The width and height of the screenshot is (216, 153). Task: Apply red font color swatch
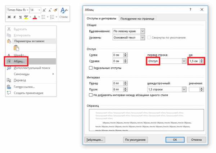(x=35, y=17)
